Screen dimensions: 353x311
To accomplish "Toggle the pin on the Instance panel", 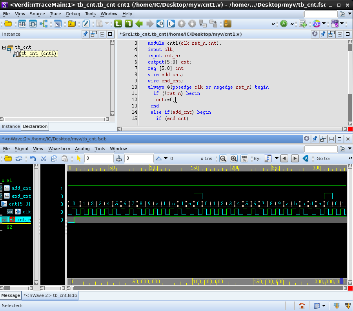I will point(85,34).
